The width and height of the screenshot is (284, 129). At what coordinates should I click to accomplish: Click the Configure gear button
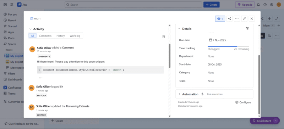[243, 102]
